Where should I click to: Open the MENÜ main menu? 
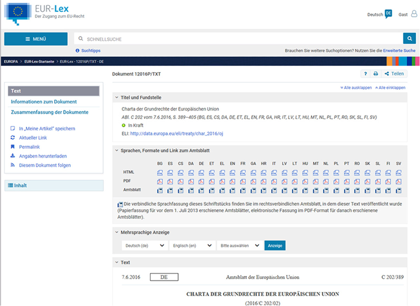pos(36,39)
